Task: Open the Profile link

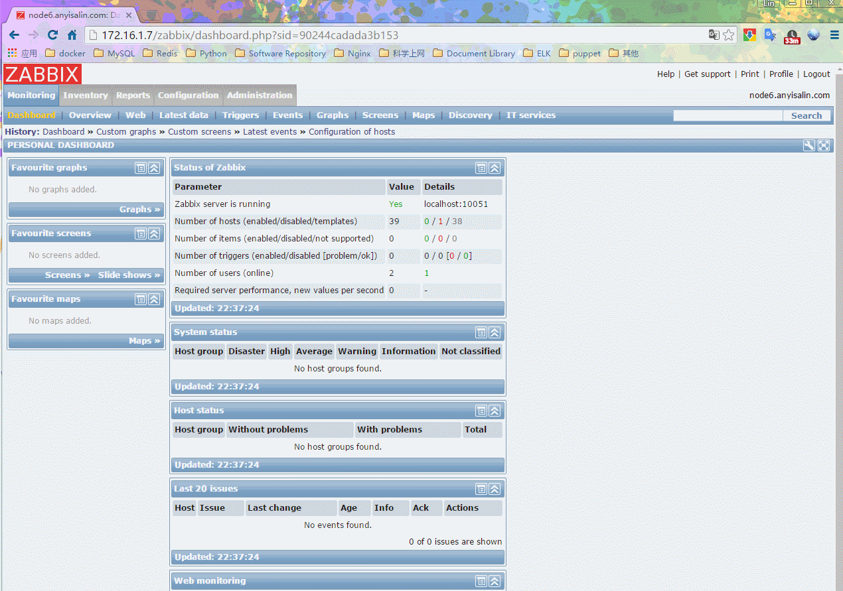Action: point(781,74)
